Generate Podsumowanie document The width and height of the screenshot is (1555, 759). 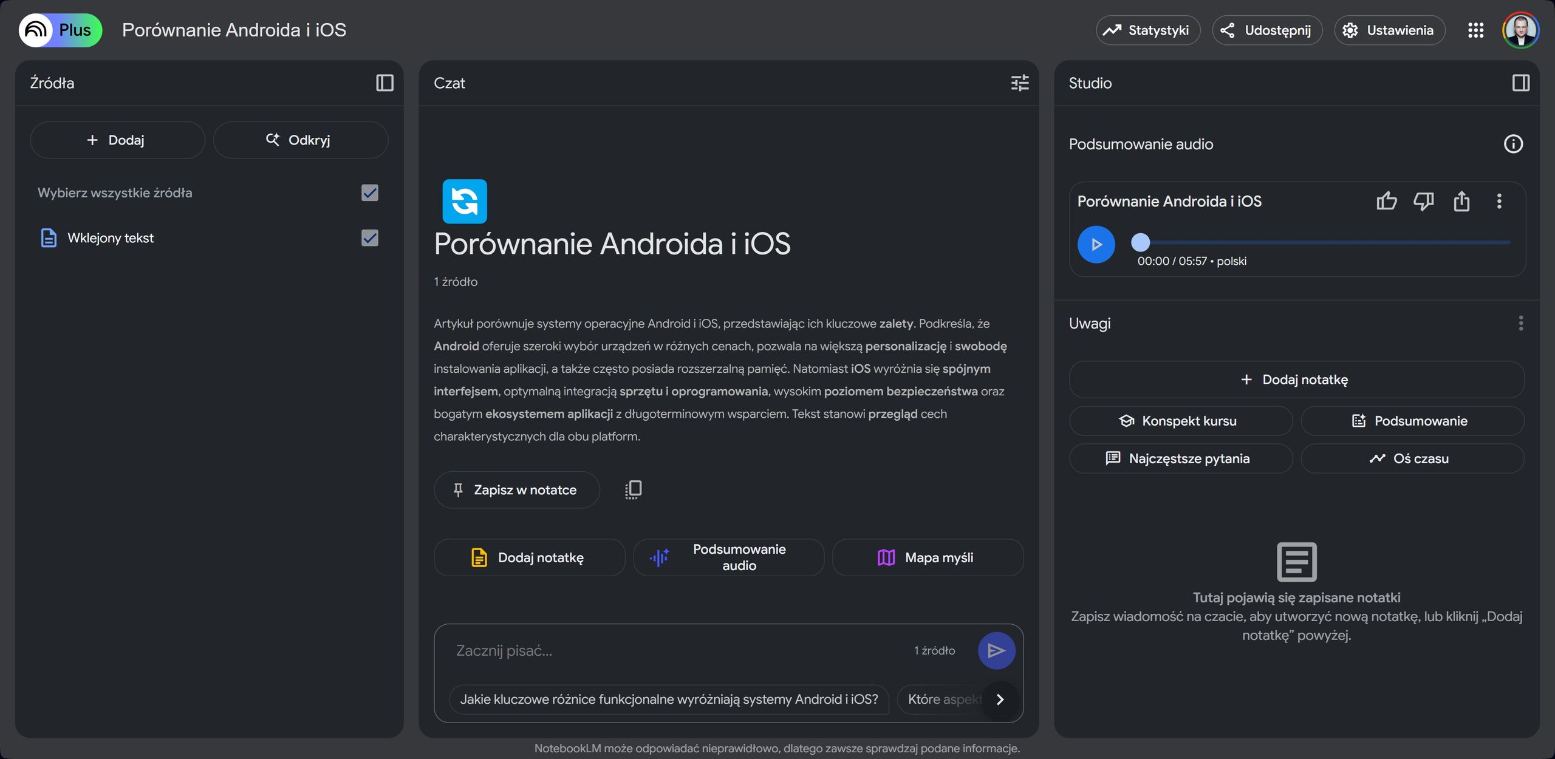tap(1412, 421)
